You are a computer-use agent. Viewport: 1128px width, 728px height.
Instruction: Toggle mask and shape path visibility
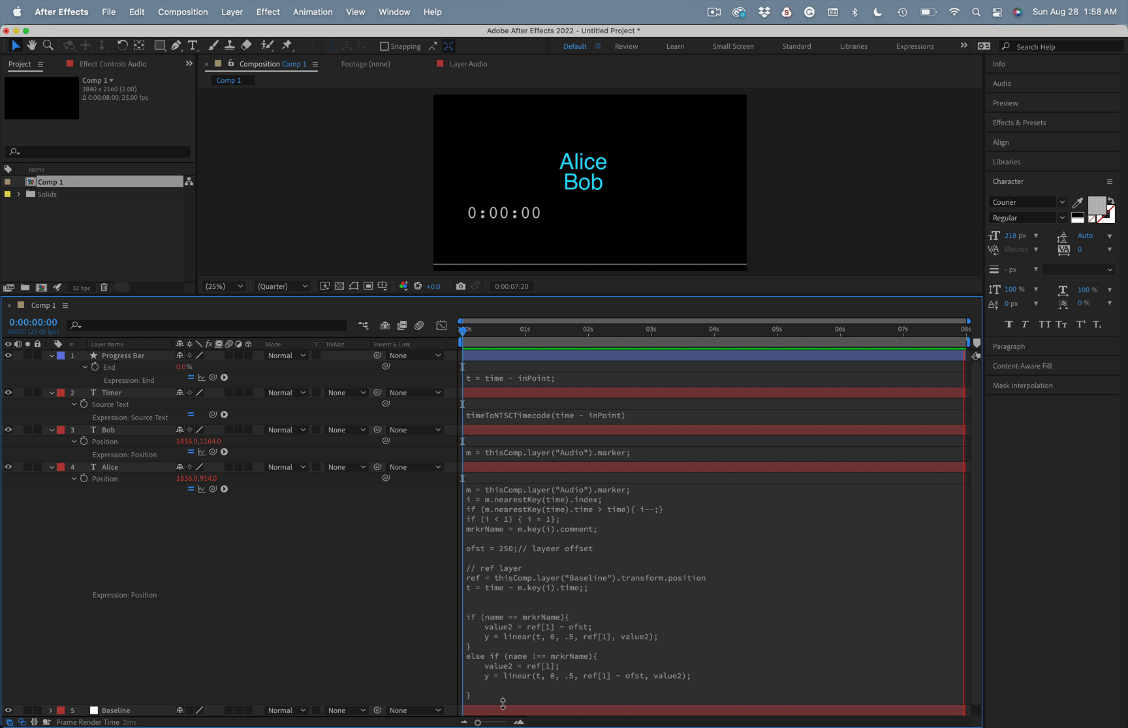(x=354, y=286)
